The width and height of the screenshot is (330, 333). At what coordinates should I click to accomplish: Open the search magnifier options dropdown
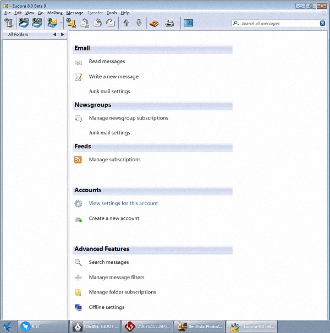click(x=236, y=24)
